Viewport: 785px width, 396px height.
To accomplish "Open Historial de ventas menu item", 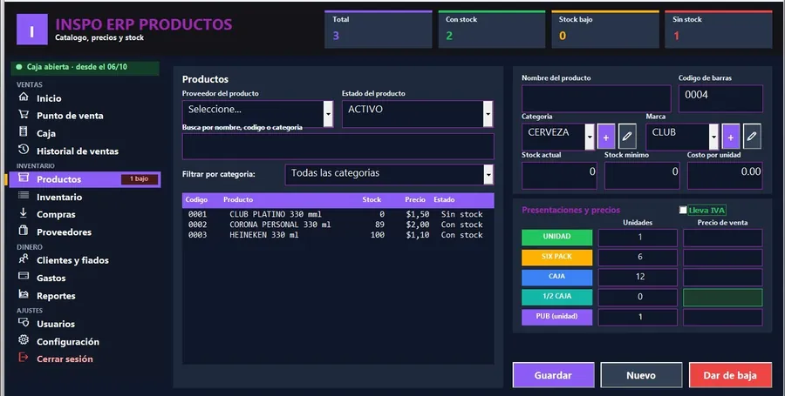I will click(78, 151).
